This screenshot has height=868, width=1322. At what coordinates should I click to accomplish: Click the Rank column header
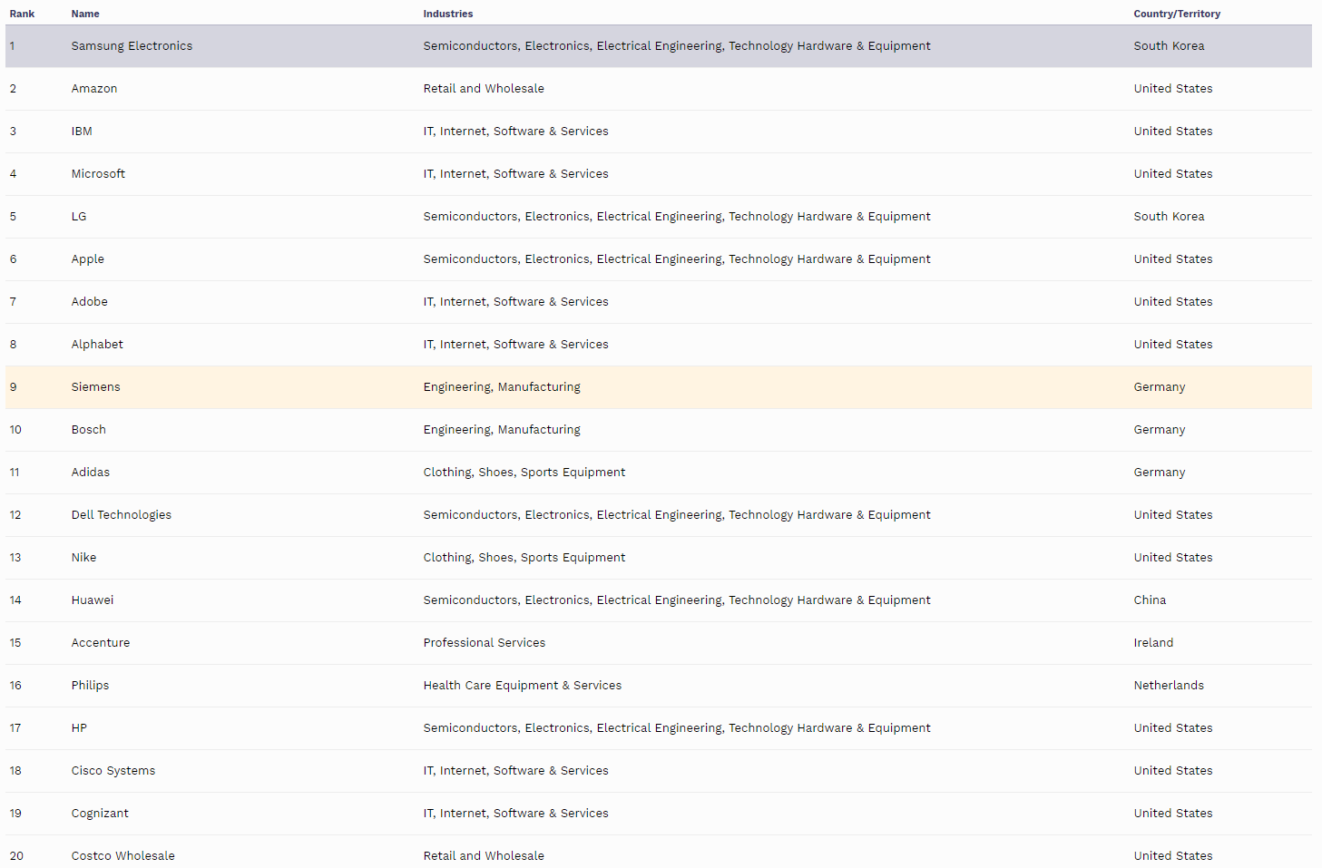pyautogui.click(x=22, y=14)
